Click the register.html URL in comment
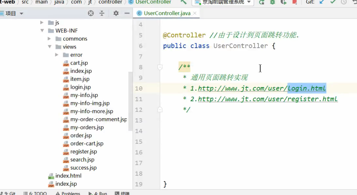357x195 pixels. point(268,99)
